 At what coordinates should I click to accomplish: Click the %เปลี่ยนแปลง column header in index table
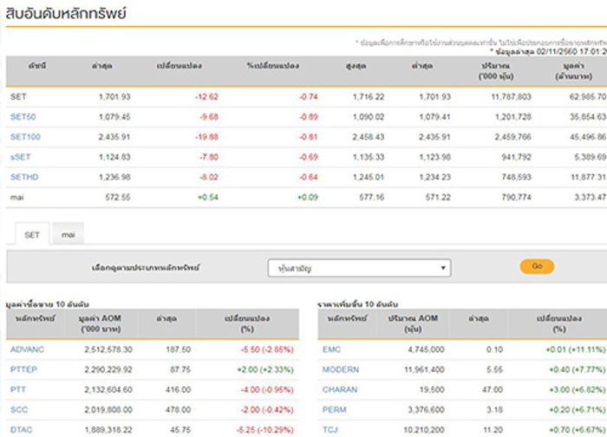pos(273,66)
